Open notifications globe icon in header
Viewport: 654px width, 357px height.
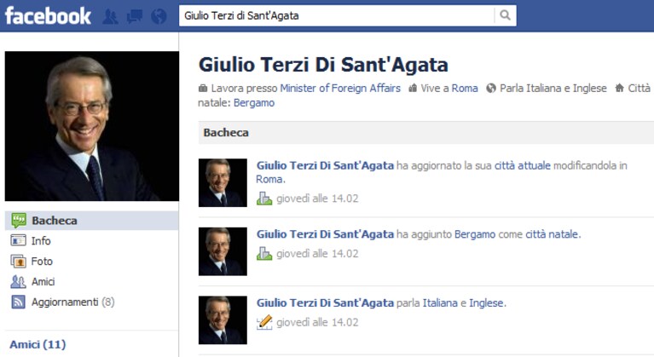(x=159, y=16)
